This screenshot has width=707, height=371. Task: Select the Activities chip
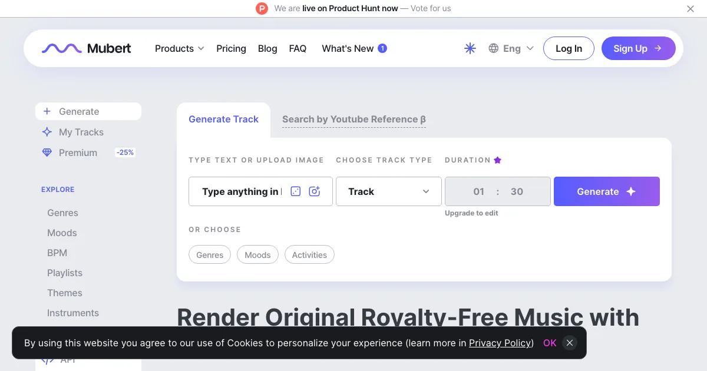tap(309, 255)
